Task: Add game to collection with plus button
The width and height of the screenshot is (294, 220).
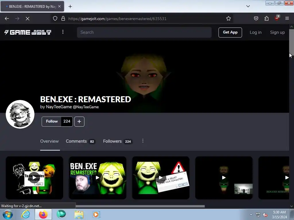Action: (79, 121)
